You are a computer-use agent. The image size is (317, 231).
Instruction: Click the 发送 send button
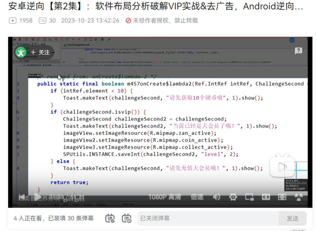coord(292,218)
